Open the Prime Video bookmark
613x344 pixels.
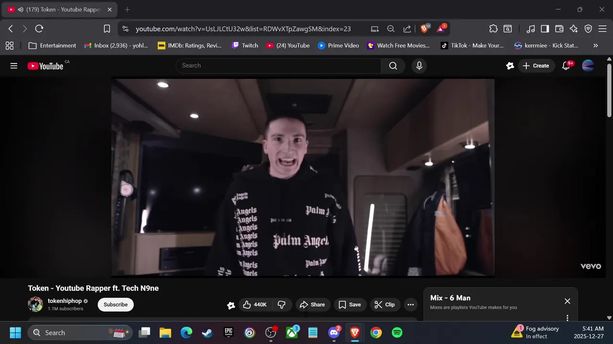click(338, 46)
